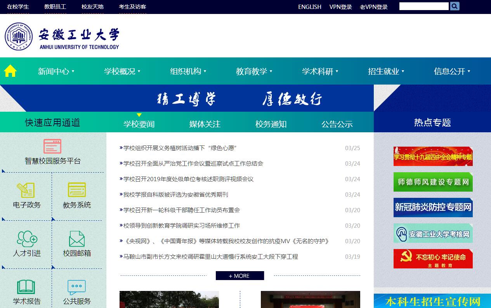Open the ENGLISH version link
The height and width of the screenshot is (308, 491).
point(309,7)
